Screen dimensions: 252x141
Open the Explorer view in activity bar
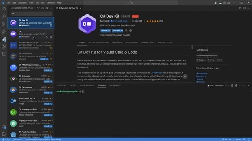pyautogui.click(x=4, y=9)
